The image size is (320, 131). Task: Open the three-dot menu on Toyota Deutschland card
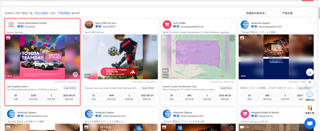coord(76,23)
